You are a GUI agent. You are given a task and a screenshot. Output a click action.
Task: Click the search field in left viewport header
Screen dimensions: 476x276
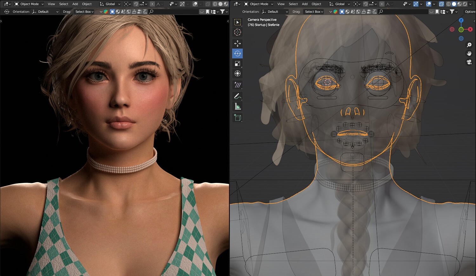tap(173, 12)
